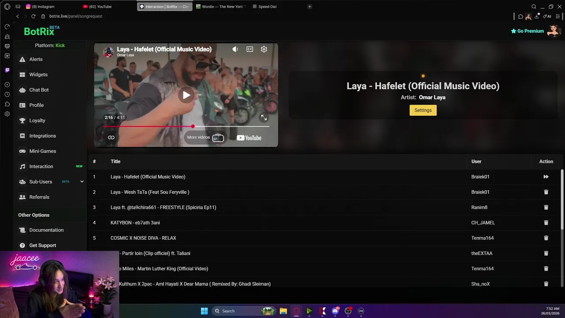Enter fullscreen on the video player
The image size is (565, 318).
(x=264, y=117)
